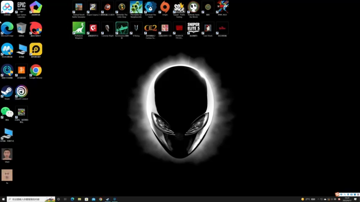This screenshot has height=202, width=360.
Task: Launch the WWE 2K22 shortcut
Action: pos(222,8)
